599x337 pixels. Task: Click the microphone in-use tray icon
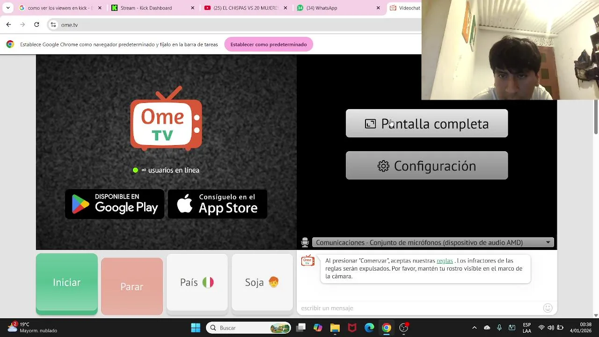[499, 328]
